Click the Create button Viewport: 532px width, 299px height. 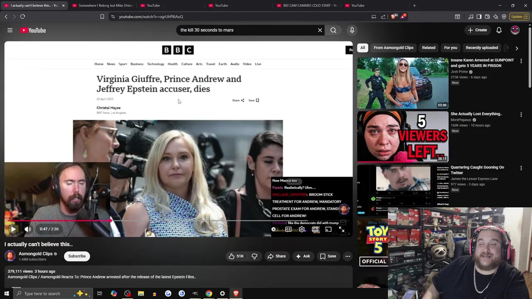[x=477, y=30]
